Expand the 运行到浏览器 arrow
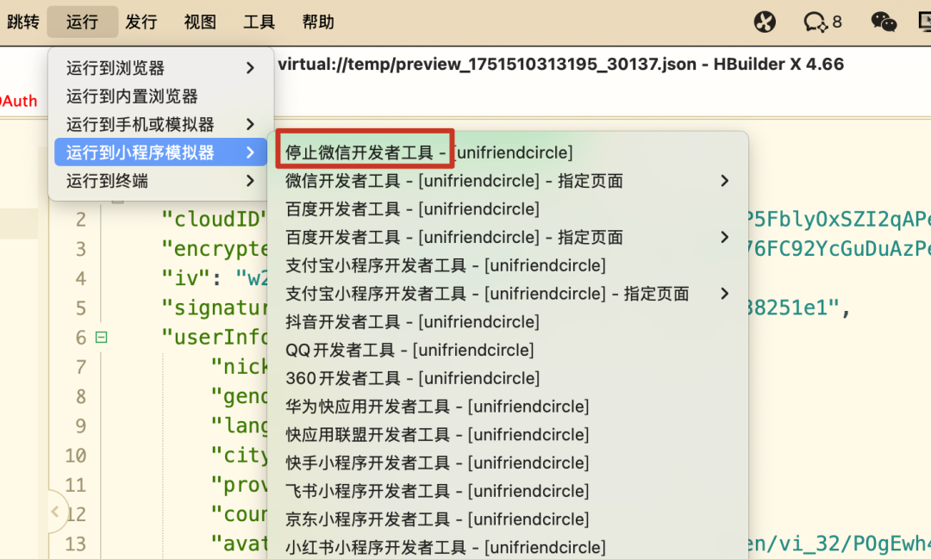This screenshot has width=931, height=559. click(251, 68)
